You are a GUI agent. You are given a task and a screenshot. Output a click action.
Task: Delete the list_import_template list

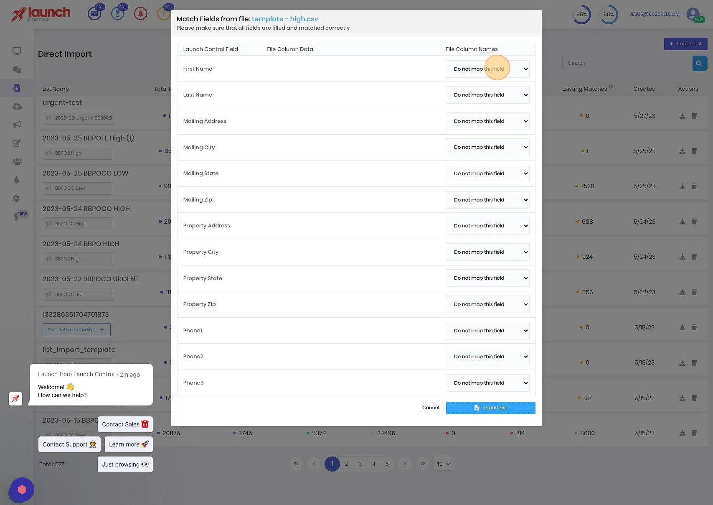pos(694,362)
